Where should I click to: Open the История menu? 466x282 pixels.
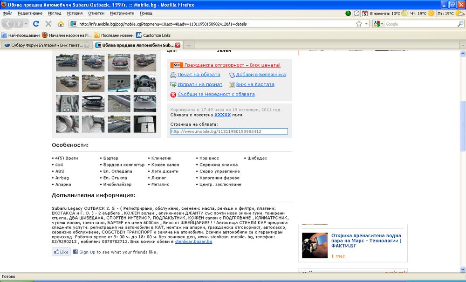tap(75, 14)
